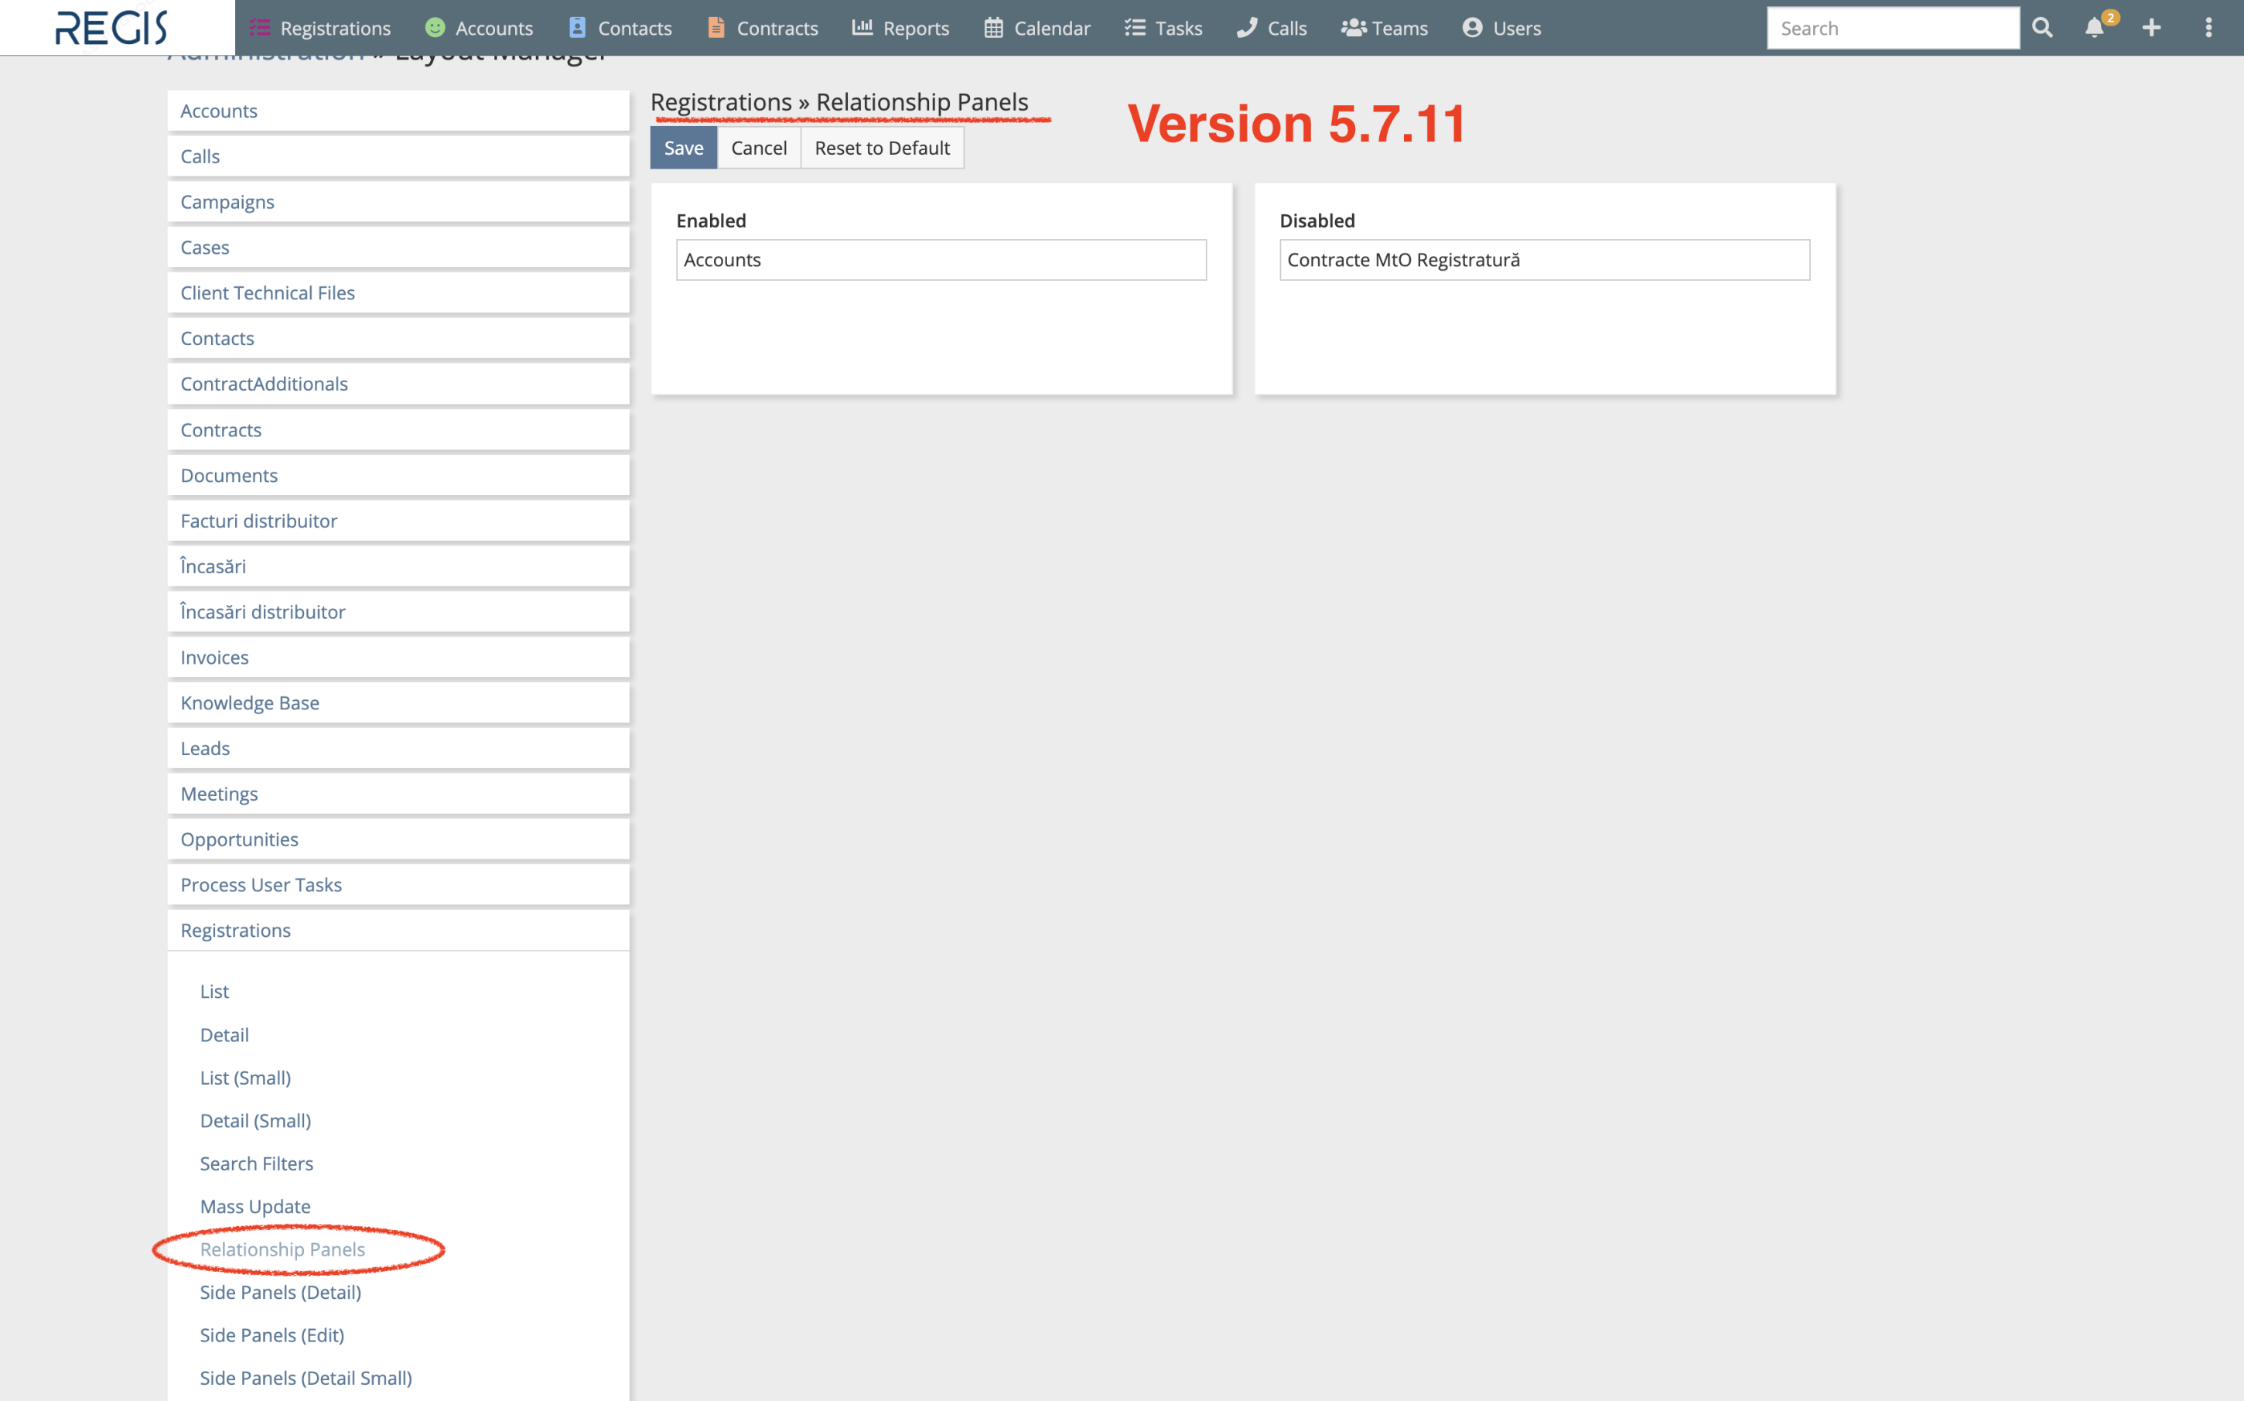Image resolution: width=2244 pixels, height=1401 pixels.
Task: Cancel the layout changes
Action: tap(758, 149)
